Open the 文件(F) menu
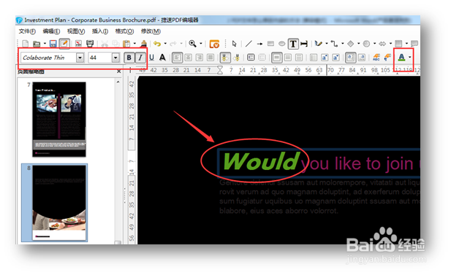 [x=27, y=31]
